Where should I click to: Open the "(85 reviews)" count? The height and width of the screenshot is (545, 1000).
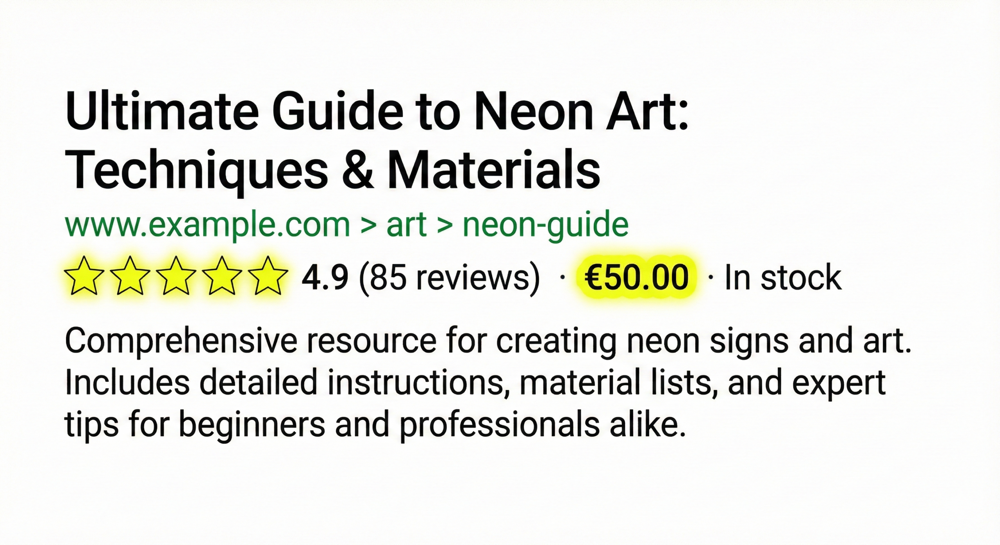tap(449, 277)
